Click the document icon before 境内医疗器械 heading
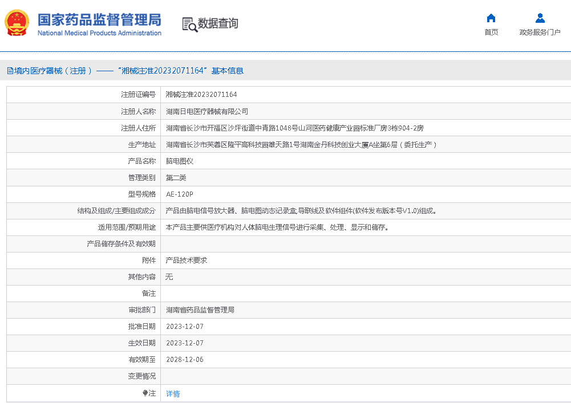The height and width of the screenshot is (403, 571). 10,71
